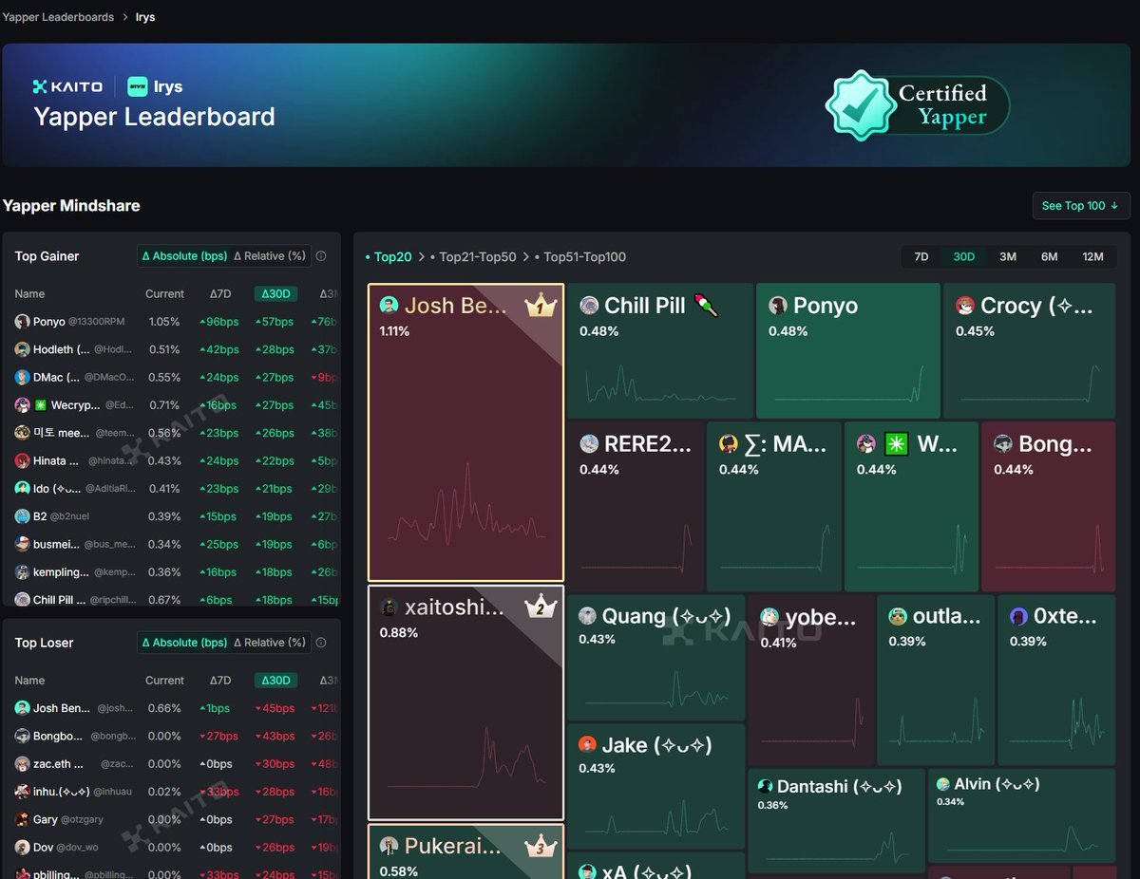Click kempling row handle @kemp
The height and width of the screenshot is (879, 1140).
[116, 572]
